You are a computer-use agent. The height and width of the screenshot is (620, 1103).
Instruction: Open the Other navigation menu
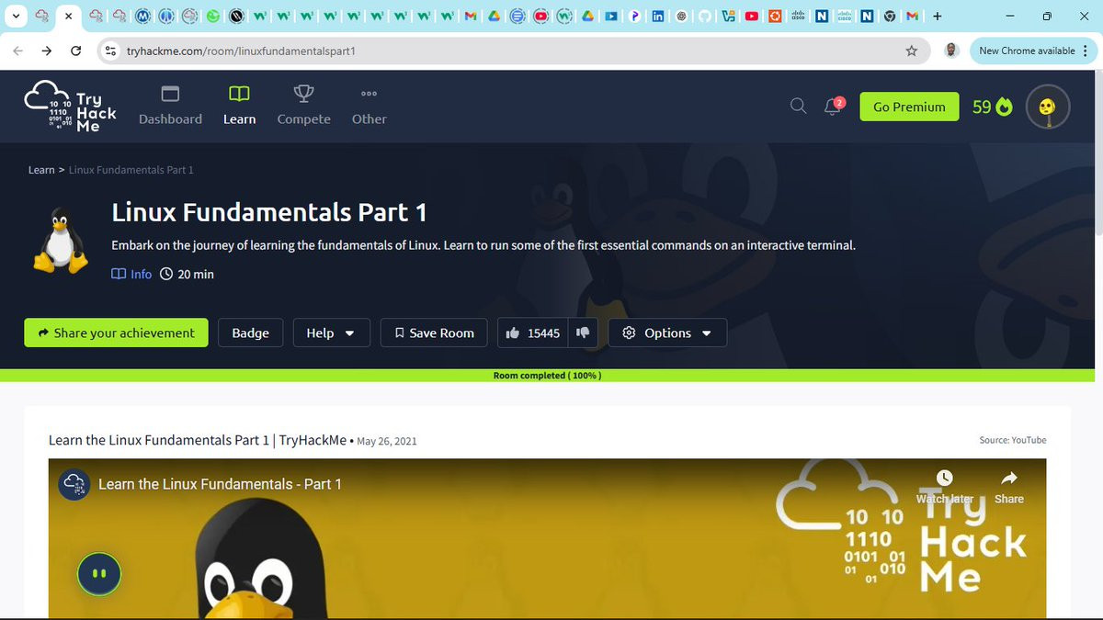tap(369, 106)
